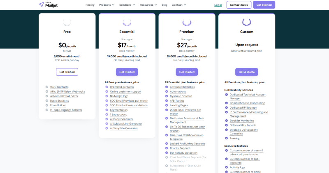Open APIs, SMTP Relay, Webhooks feature link

(x=67, y=92)
